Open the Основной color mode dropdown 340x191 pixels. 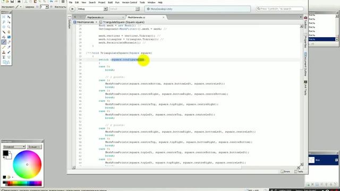click(x=14, y=147)
